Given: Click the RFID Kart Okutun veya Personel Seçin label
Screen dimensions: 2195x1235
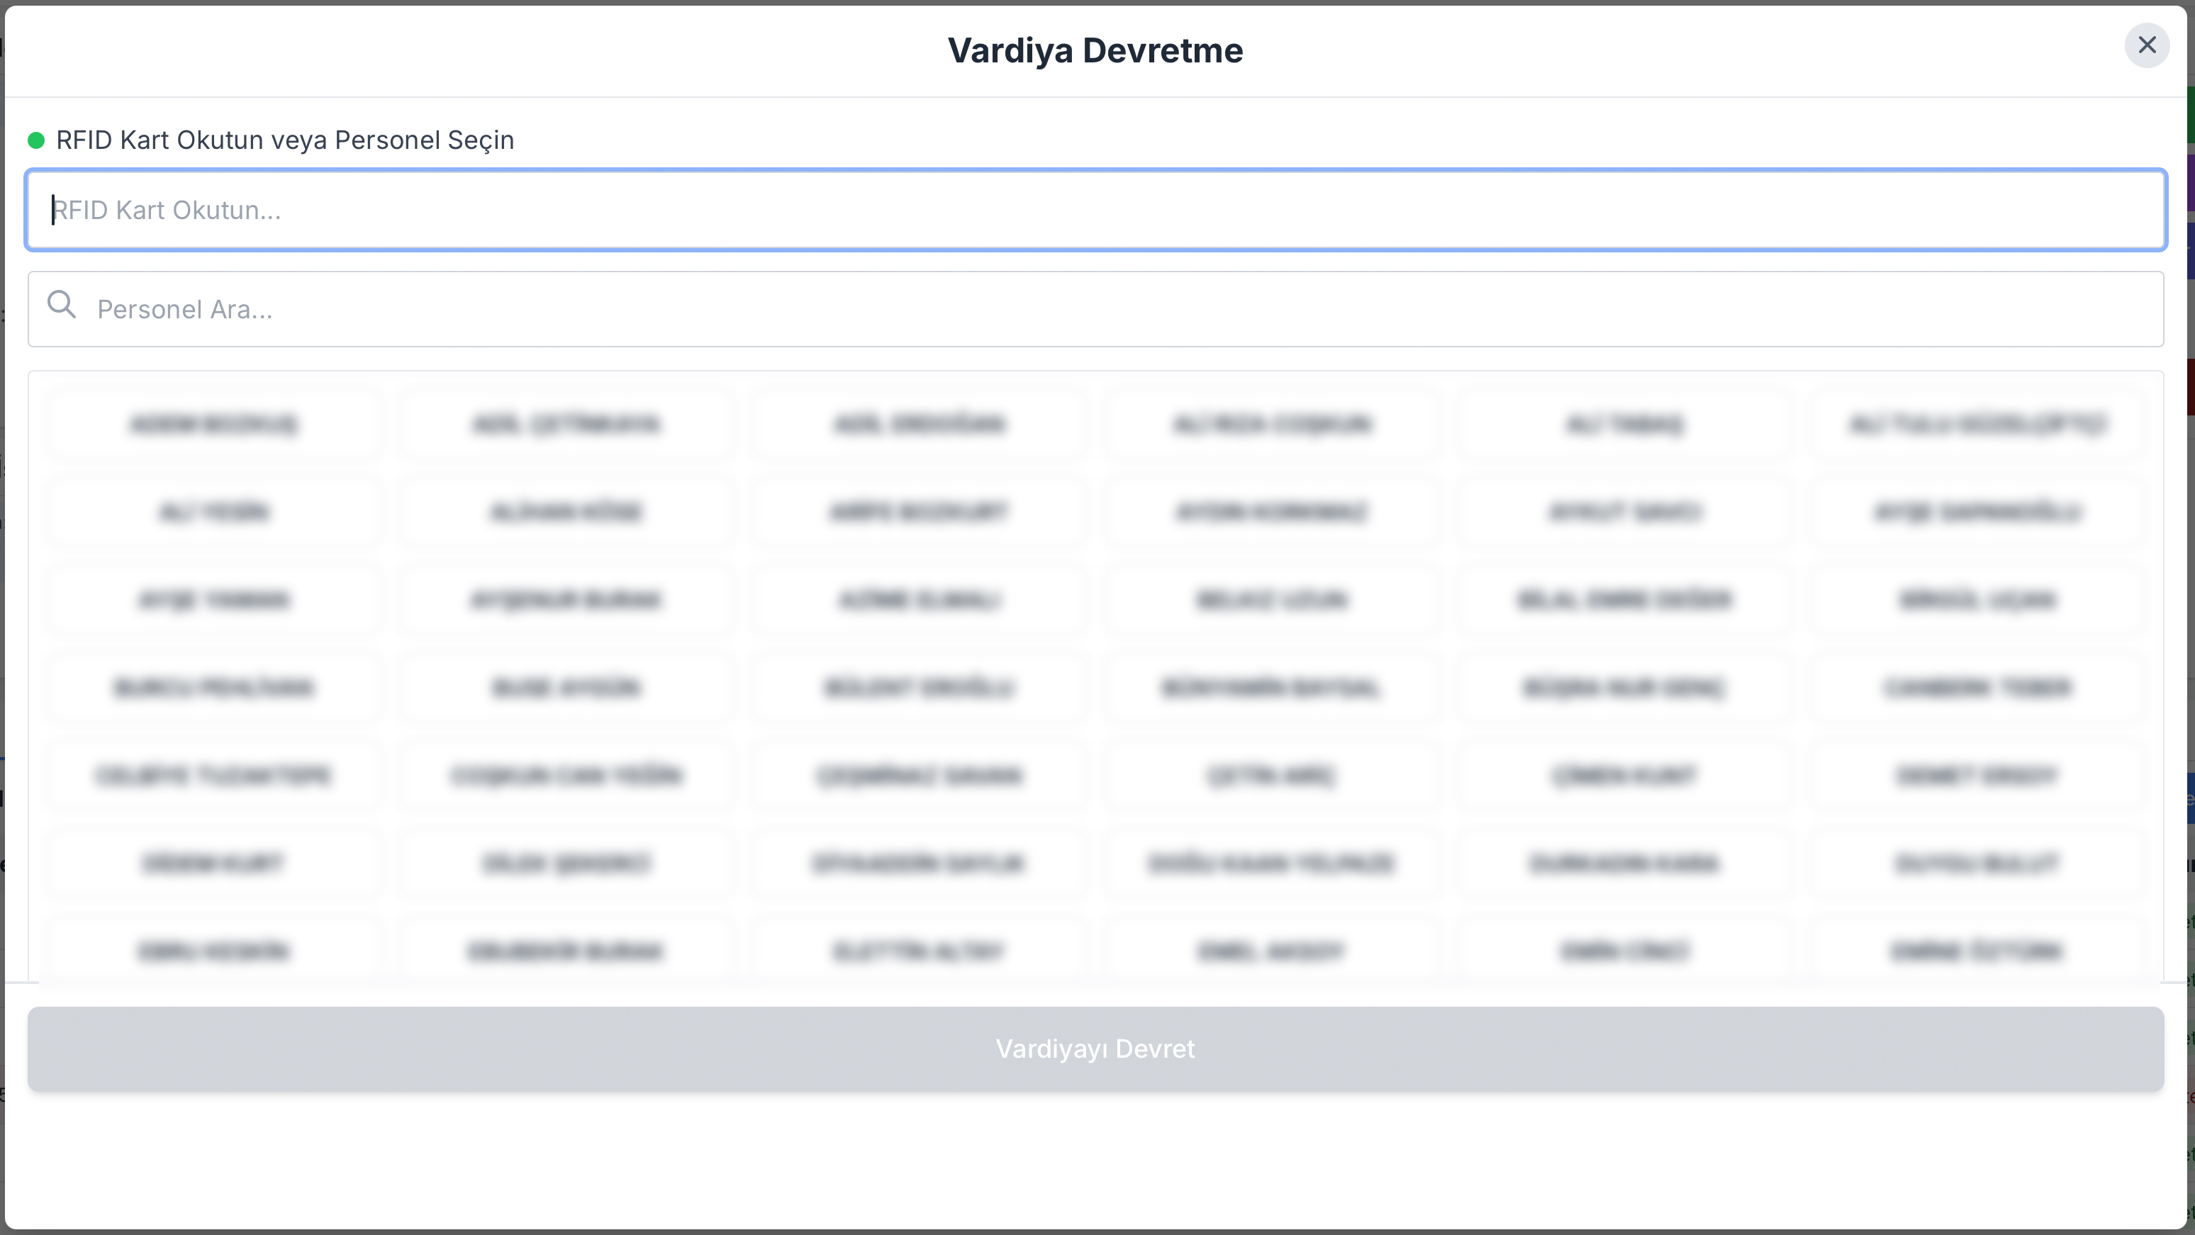Looking at the screenshot, I should (x=284, y=140).
